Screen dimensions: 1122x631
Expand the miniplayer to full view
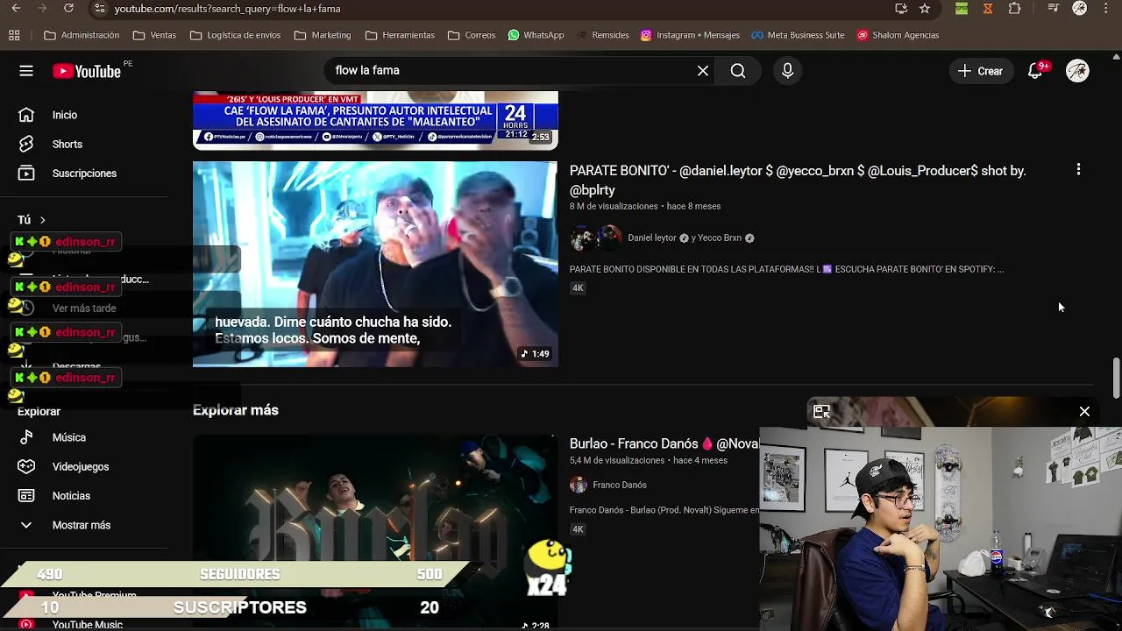(821, 411)
